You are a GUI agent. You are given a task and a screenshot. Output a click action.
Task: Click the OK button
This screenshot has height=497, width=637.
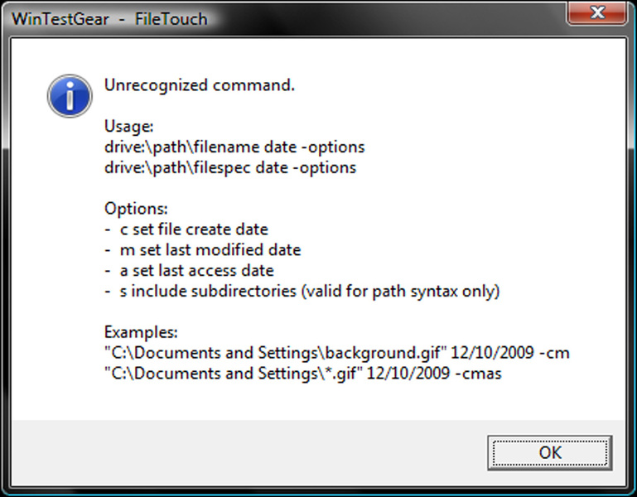click(550, 453)
